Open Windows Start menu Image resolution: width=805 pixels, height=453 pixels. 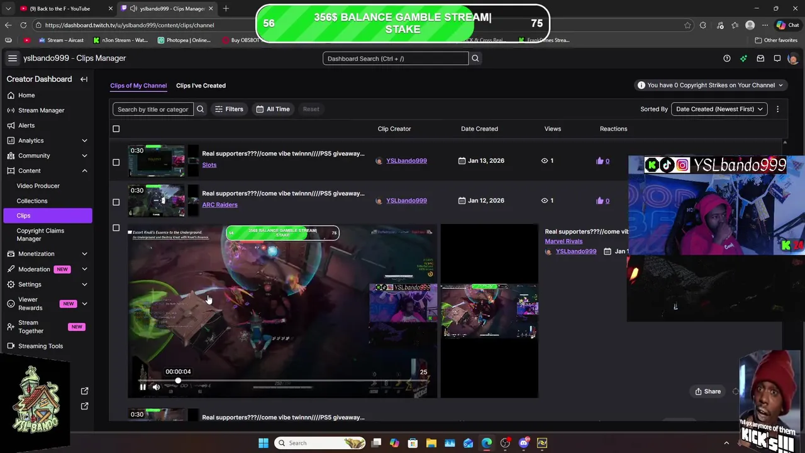coord(264,443)
